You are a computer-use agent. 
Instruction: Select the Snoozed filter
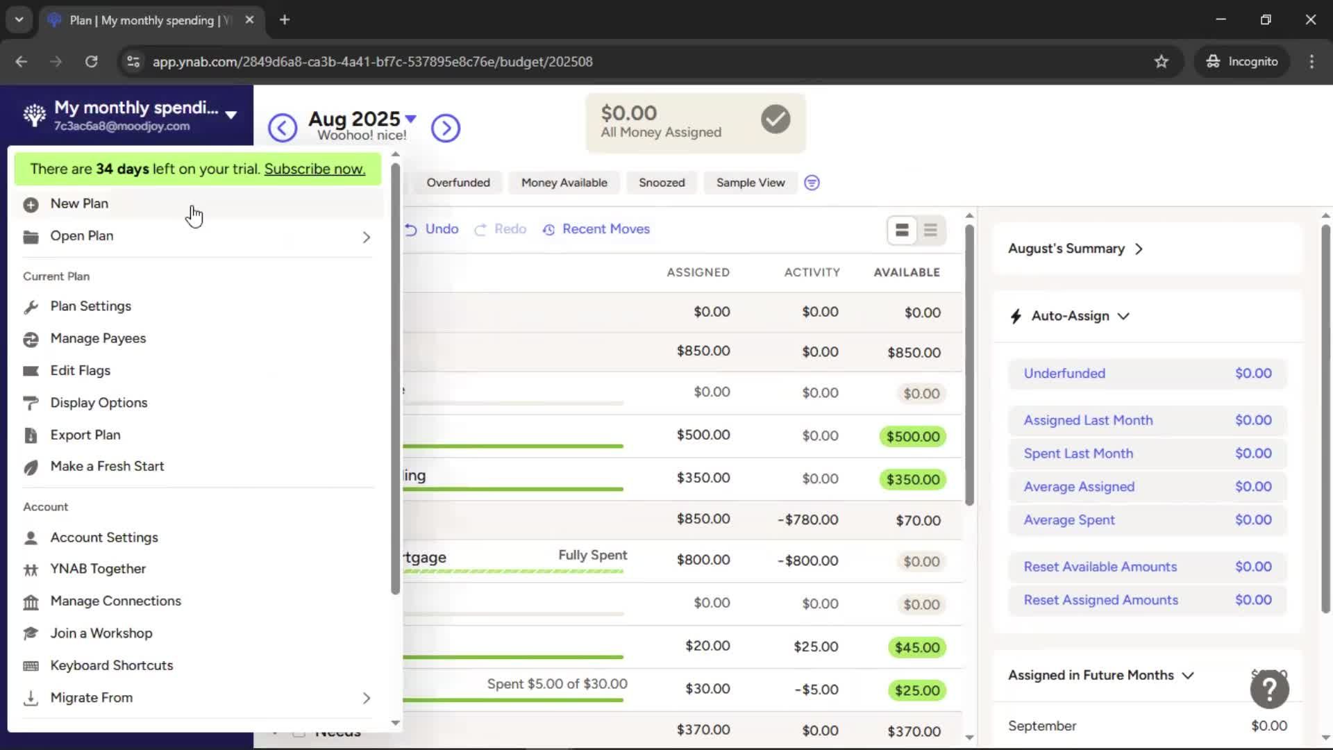coord(662,183)
